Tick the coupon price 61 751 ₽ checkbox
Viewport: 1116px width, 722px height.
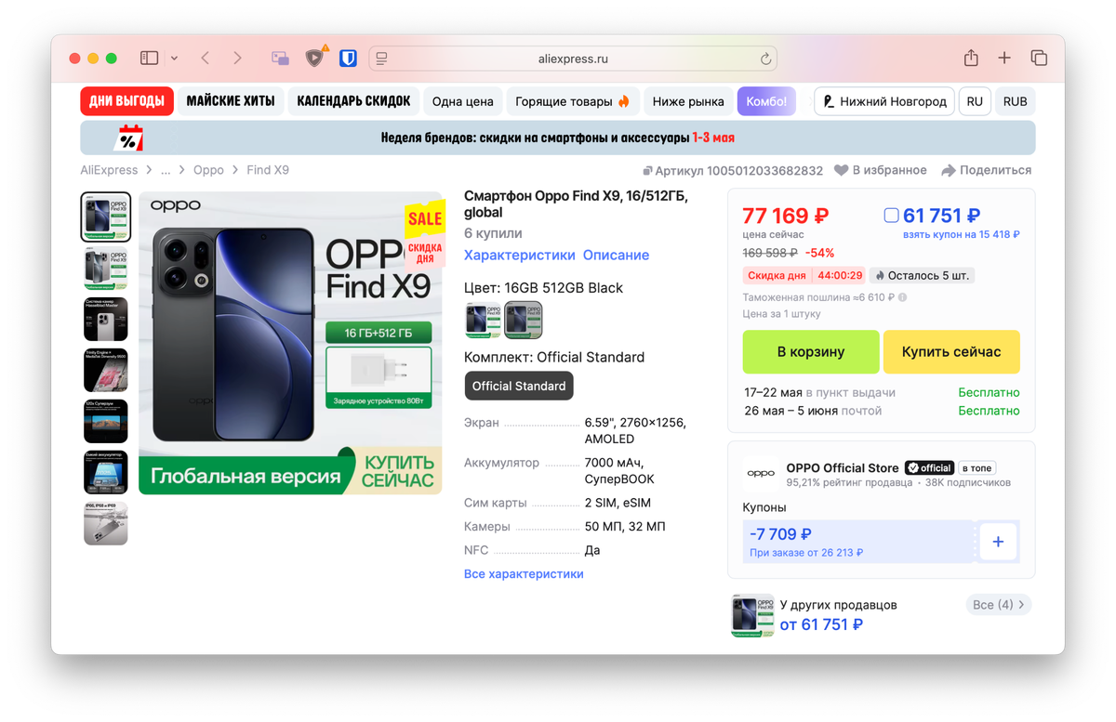pyautogui.click(x=891, y=216)
